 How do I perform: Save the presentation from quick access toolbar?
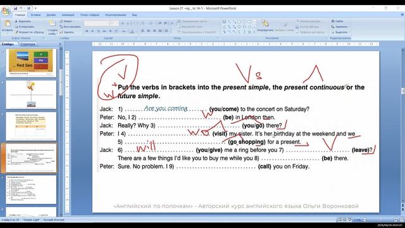(x=15, y=8)
